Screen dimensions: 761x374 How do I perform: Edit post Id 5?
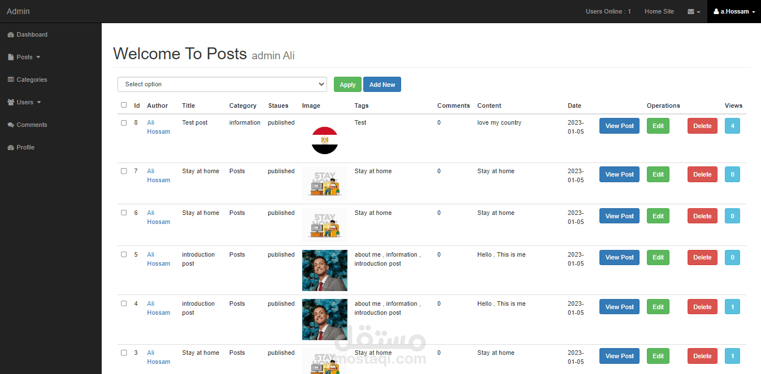(658, 257)
